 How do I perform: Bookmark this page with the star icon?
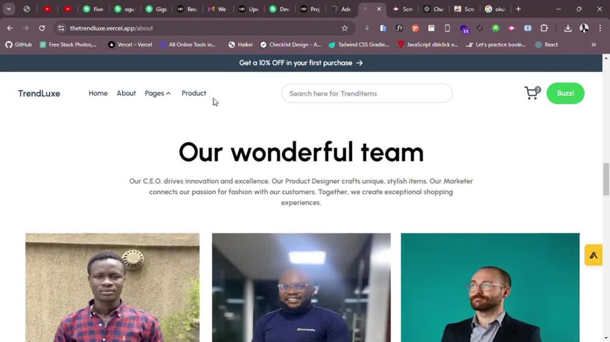(344, 28)
